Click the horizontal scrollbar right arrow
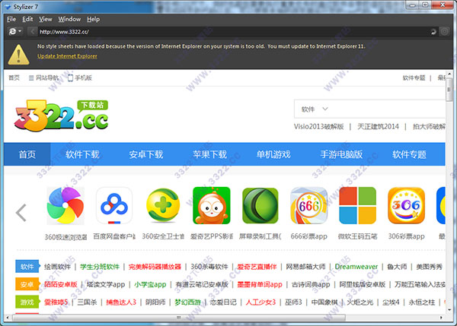The width and height of the screenshot is (457, 326). pos(441,318)
